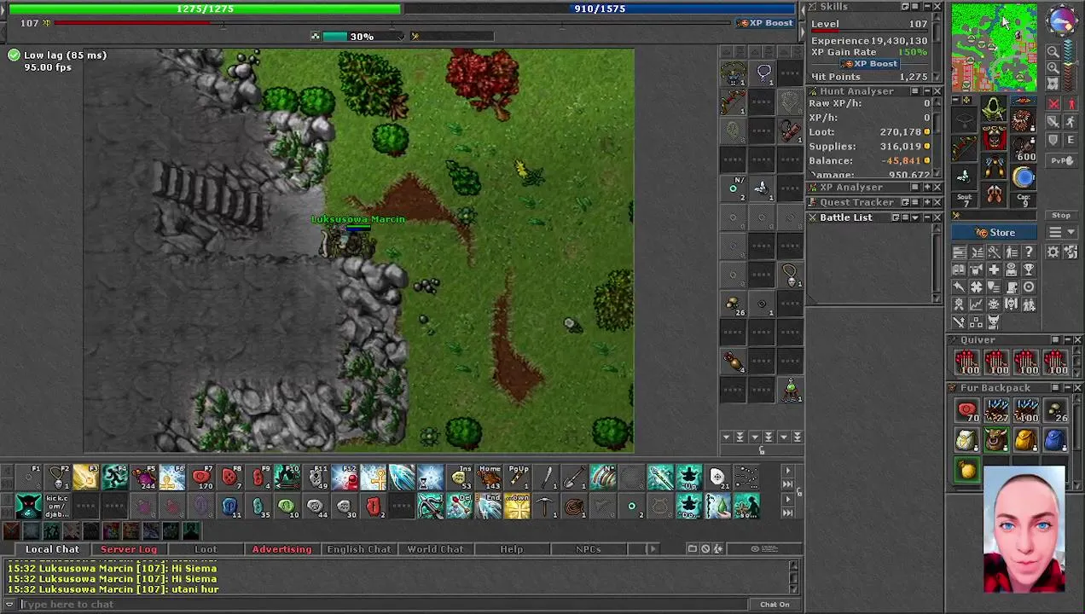Open the hamburger menu dropdown below Stop
This screenshot has width=1085, height=614.
pos(1061,232)
